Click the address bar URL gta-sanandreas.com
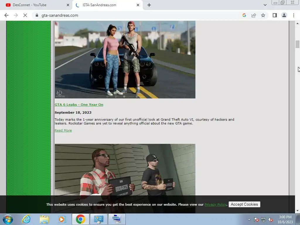The height and width of the screenshot is (225, 300). 60,15
